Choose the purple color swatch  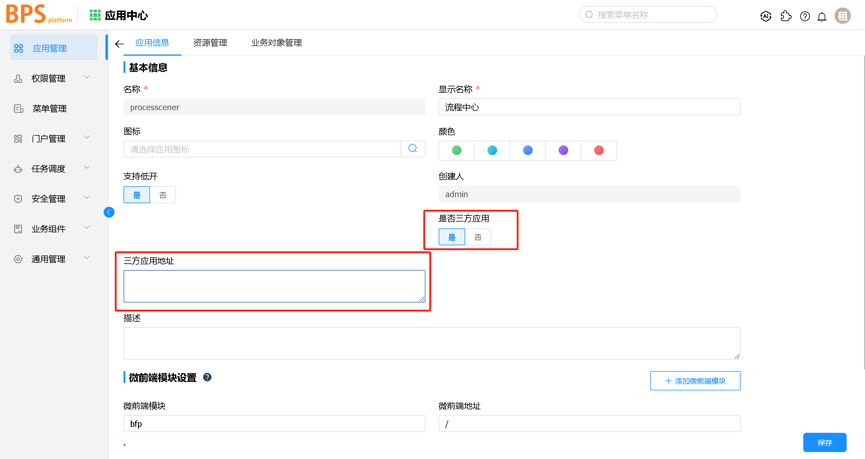pyautogui.click(x=563, y=150)
